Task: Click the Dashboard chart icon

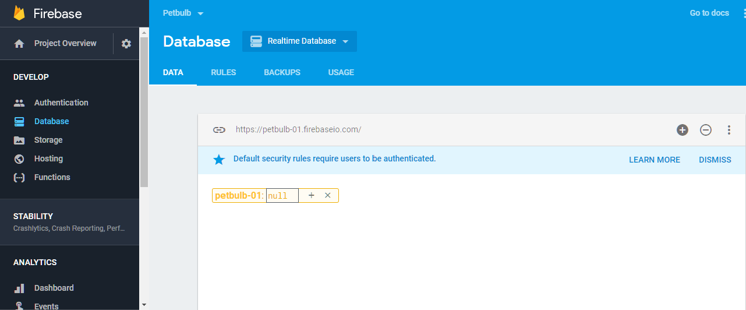Action: click(19, 288)
